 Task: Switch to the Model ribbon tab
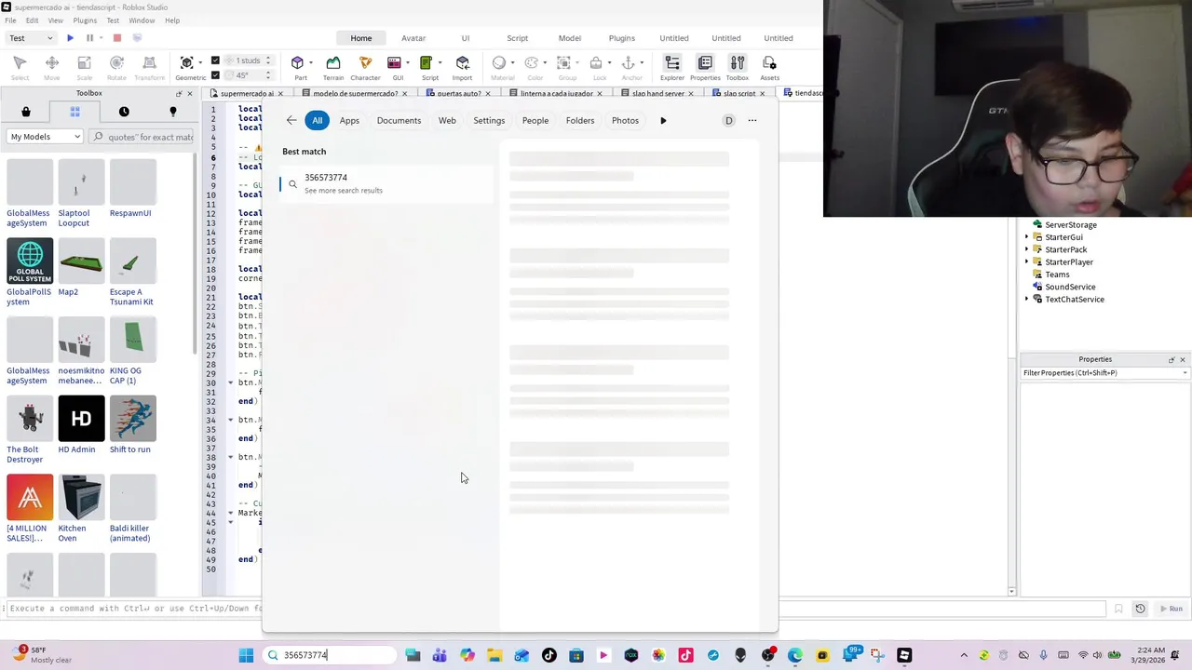(570, 38)
